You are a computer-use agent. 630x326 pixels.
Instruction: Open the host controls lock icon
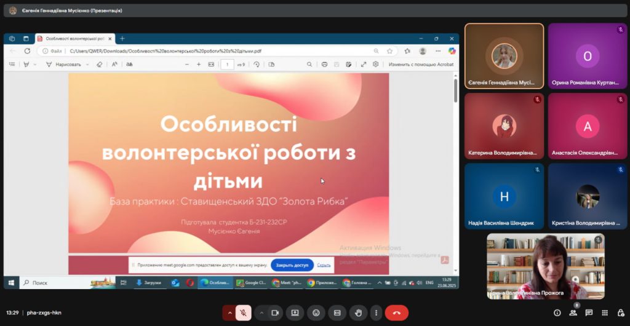(x=620, y=312)
